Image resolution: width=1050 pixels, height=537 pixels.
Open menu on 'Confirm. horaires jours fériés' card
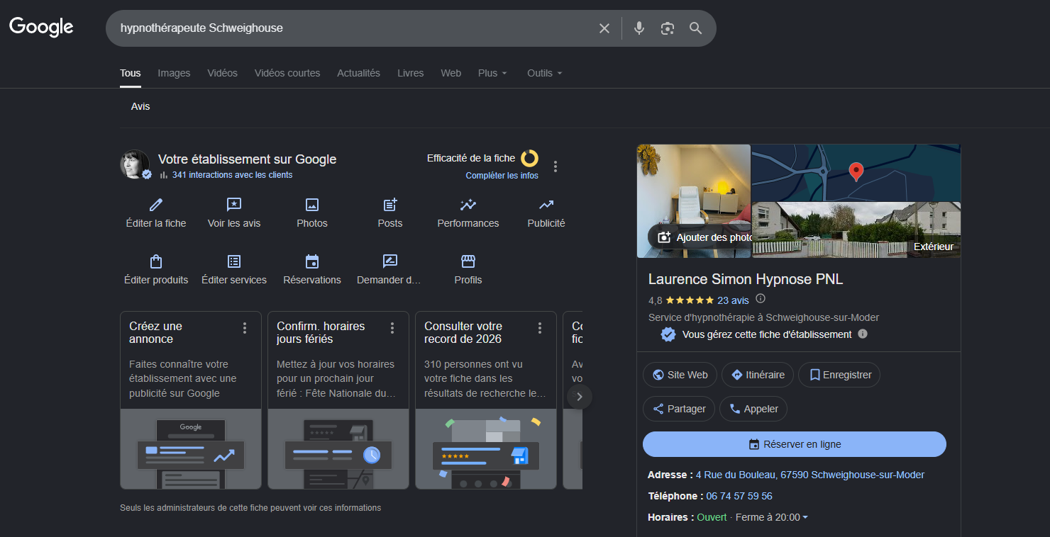pyautogui.click(x=392, y=328)
